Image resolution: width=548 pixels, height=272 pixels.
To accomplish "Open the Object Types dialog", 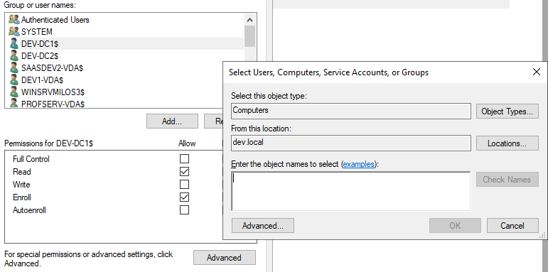I will 507,111.
